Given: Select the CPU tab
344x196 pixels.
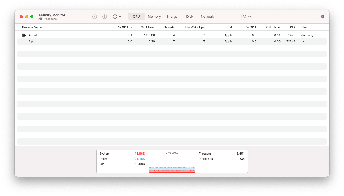Looking at the screenshot, I should coord(136,17).
